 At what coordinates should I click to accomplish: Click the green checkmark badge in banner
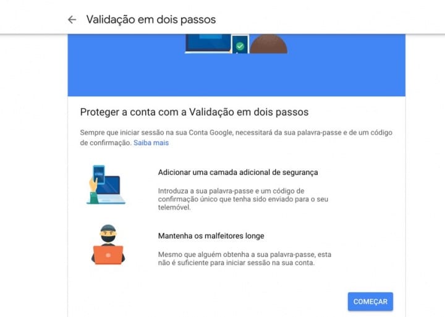point(240,46)
